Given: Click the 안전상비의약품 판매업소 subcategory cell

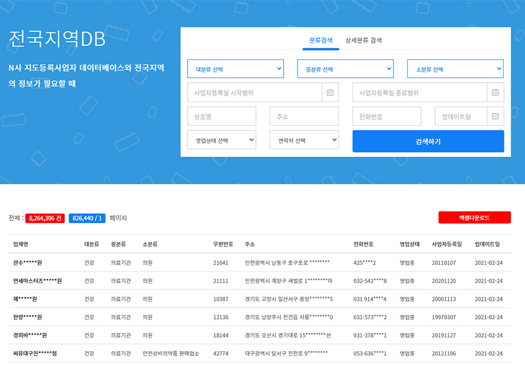Looking at the screenshot, I should [171, 354].
